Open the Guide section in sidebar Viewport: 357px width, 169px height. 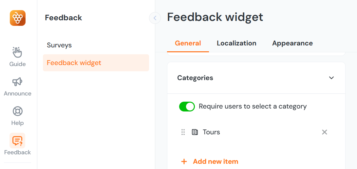click(17, 57)
